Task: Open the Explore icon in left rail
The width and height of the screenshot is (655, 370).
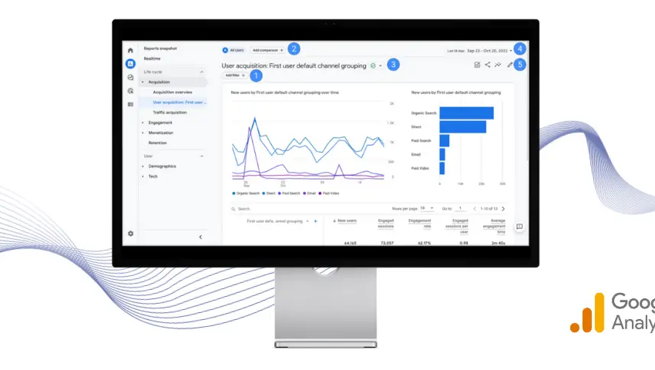Action: click(x=130, y=77)
